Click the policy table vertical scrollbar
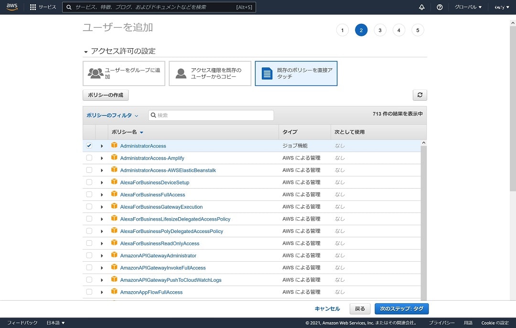Image resolution: width=516 pixels, height=328 pixels. (423, 221)
